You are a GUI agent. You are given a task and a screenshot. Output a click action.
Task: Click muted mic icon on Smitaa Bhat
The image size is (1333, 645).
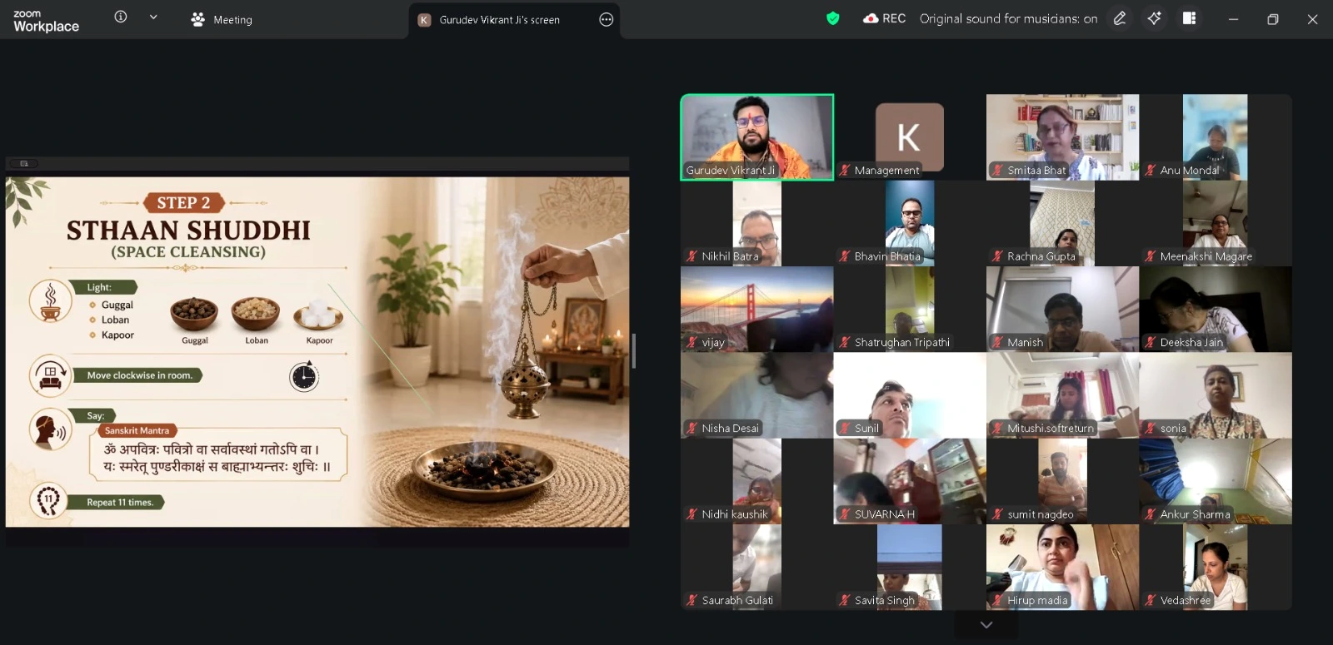coord(997,171)
